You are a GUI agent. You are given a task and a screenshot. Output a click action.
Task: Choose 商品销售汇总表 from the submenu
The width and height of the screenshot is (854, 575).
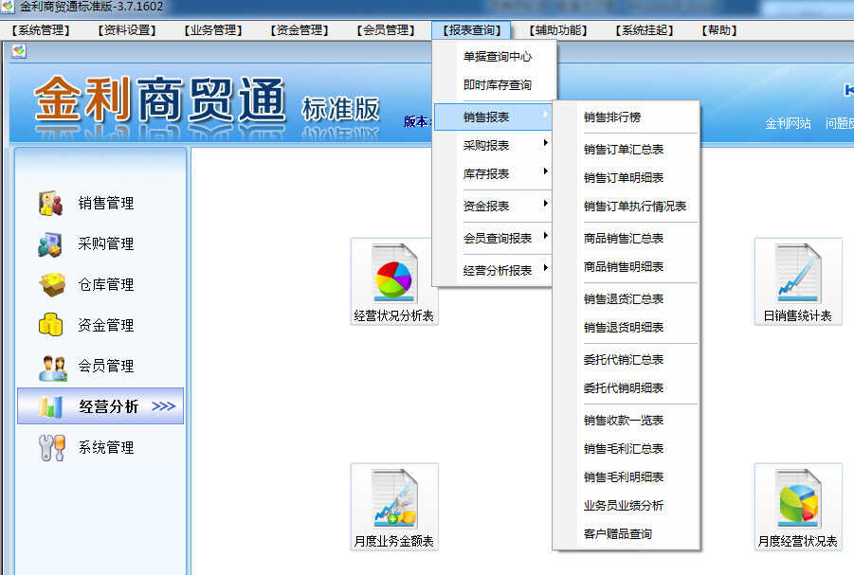pyautogui.click(x=626, y=238)
